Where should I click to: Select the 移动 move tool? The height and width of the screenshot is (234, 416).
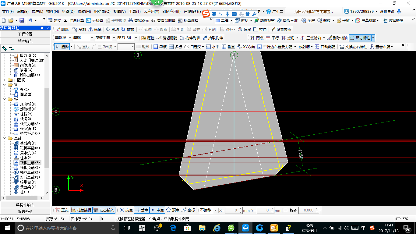112,30
